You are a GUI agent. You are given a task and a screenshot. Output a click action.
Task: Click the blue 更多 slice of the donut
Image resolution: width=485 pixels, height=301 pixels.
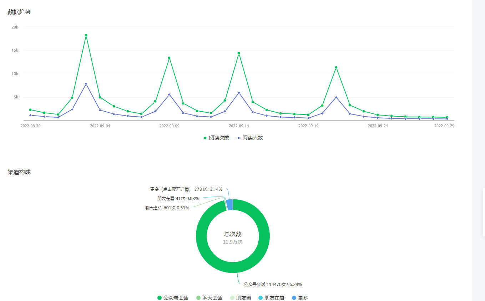229,205
